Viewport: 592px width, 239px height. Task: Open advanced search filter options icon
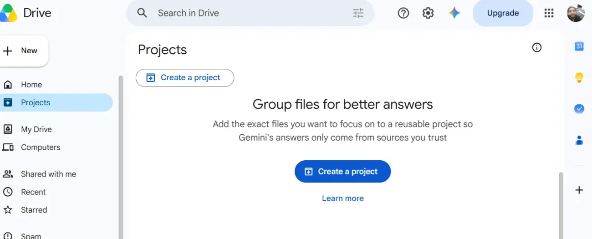[358, 13]
